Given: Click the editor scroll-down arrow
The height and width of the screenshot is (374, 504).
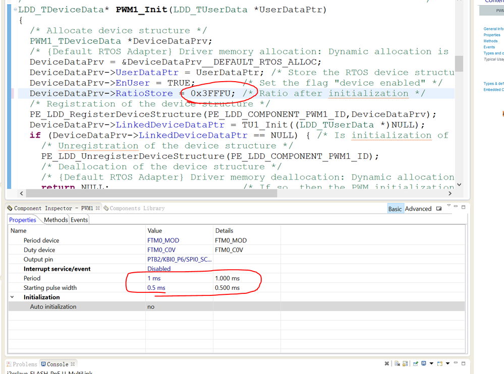Looking at the screenshot, I should click(459, 184).
